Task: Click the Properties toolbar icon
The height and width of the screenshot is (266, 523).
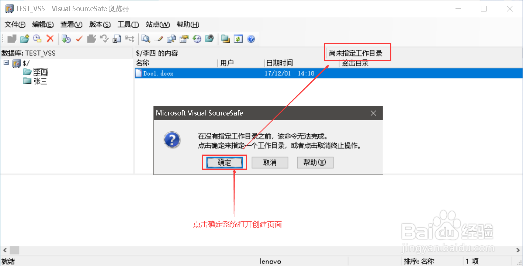Action: pyautogui.click(x=184, y=38)
